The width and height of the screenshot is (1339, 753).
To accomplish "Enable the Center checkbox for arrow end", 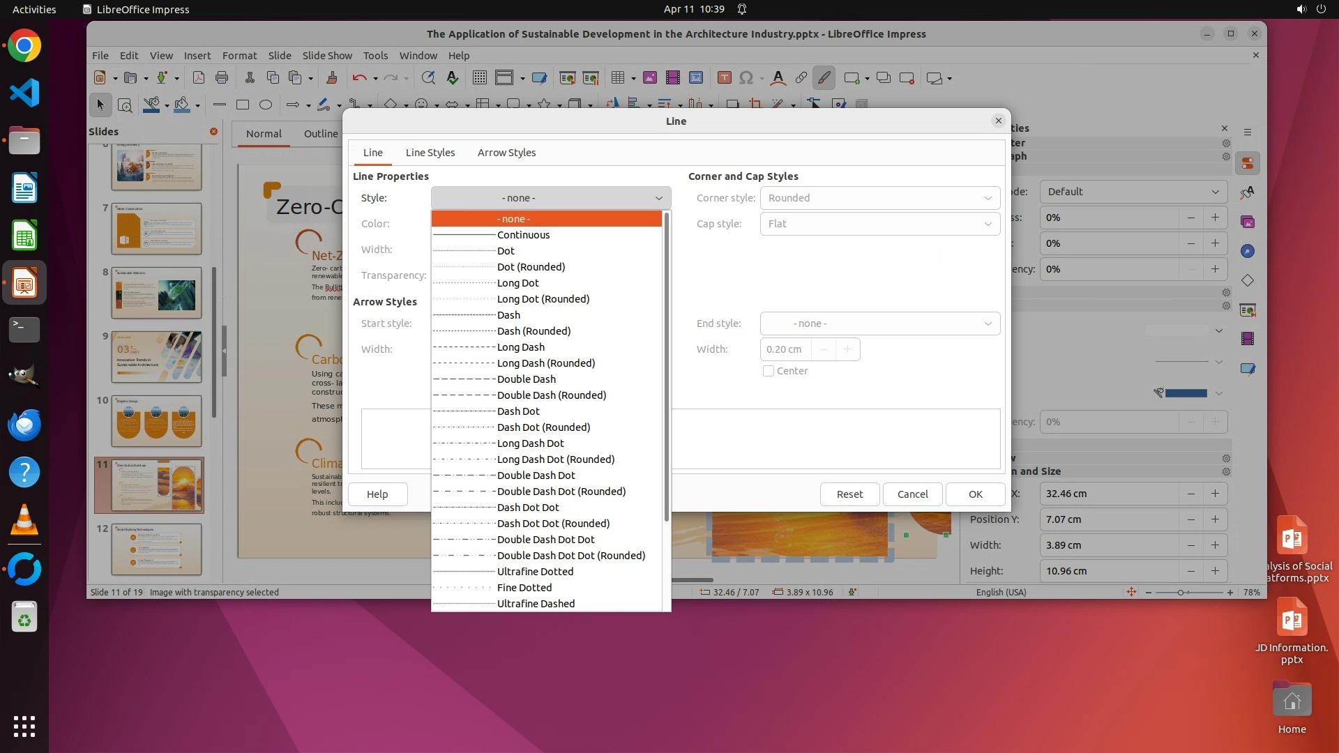I will coord(769,371).
